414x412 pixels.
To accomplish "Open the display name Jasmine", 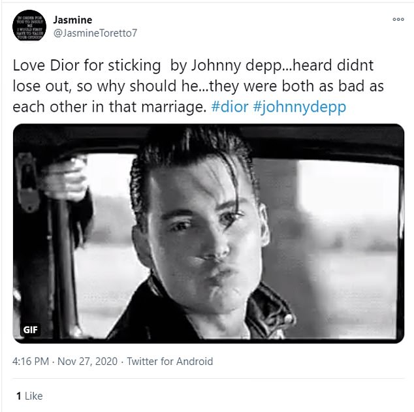I will tap(72, 20).
